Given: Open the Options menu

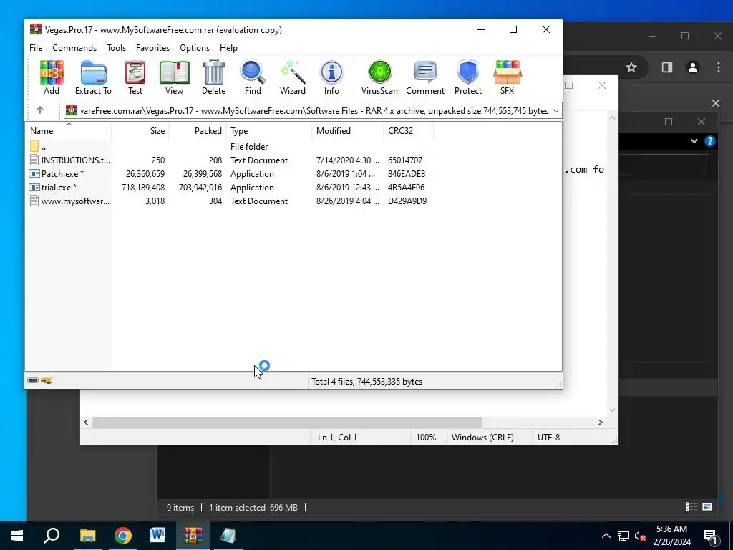Looking at the screenshot, I should [x=195, y=48].
